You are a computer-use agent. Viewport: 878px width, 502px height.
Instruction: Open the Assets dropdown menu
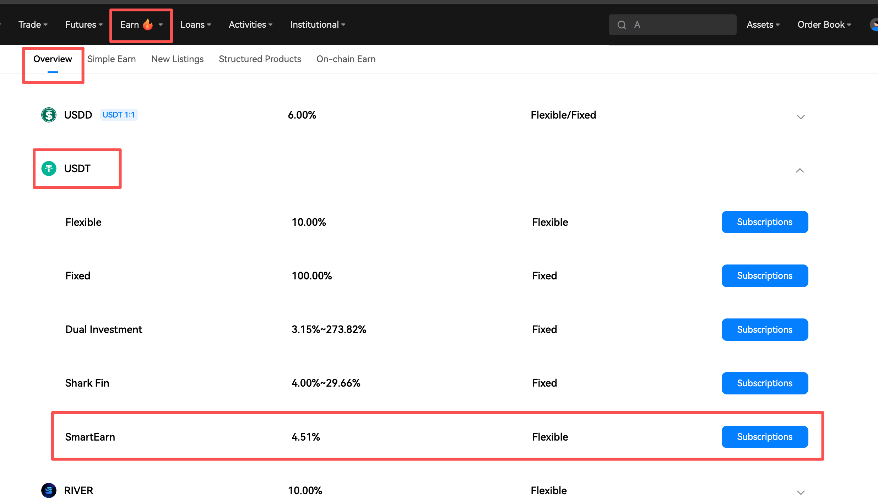(x=763, y=24)
